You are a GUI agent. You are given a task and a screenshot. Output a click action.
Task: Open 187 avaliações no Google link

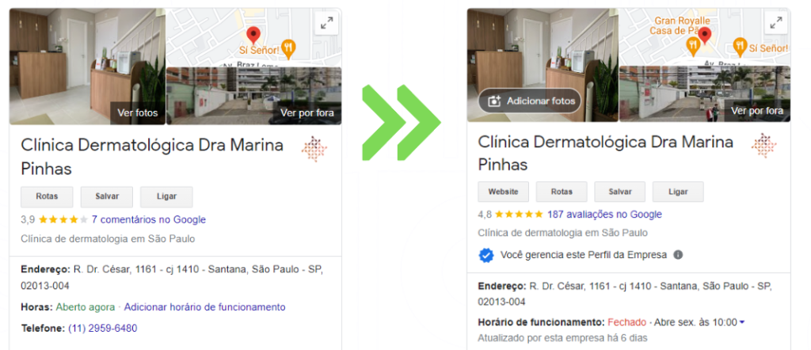click(x=604, y=214)
